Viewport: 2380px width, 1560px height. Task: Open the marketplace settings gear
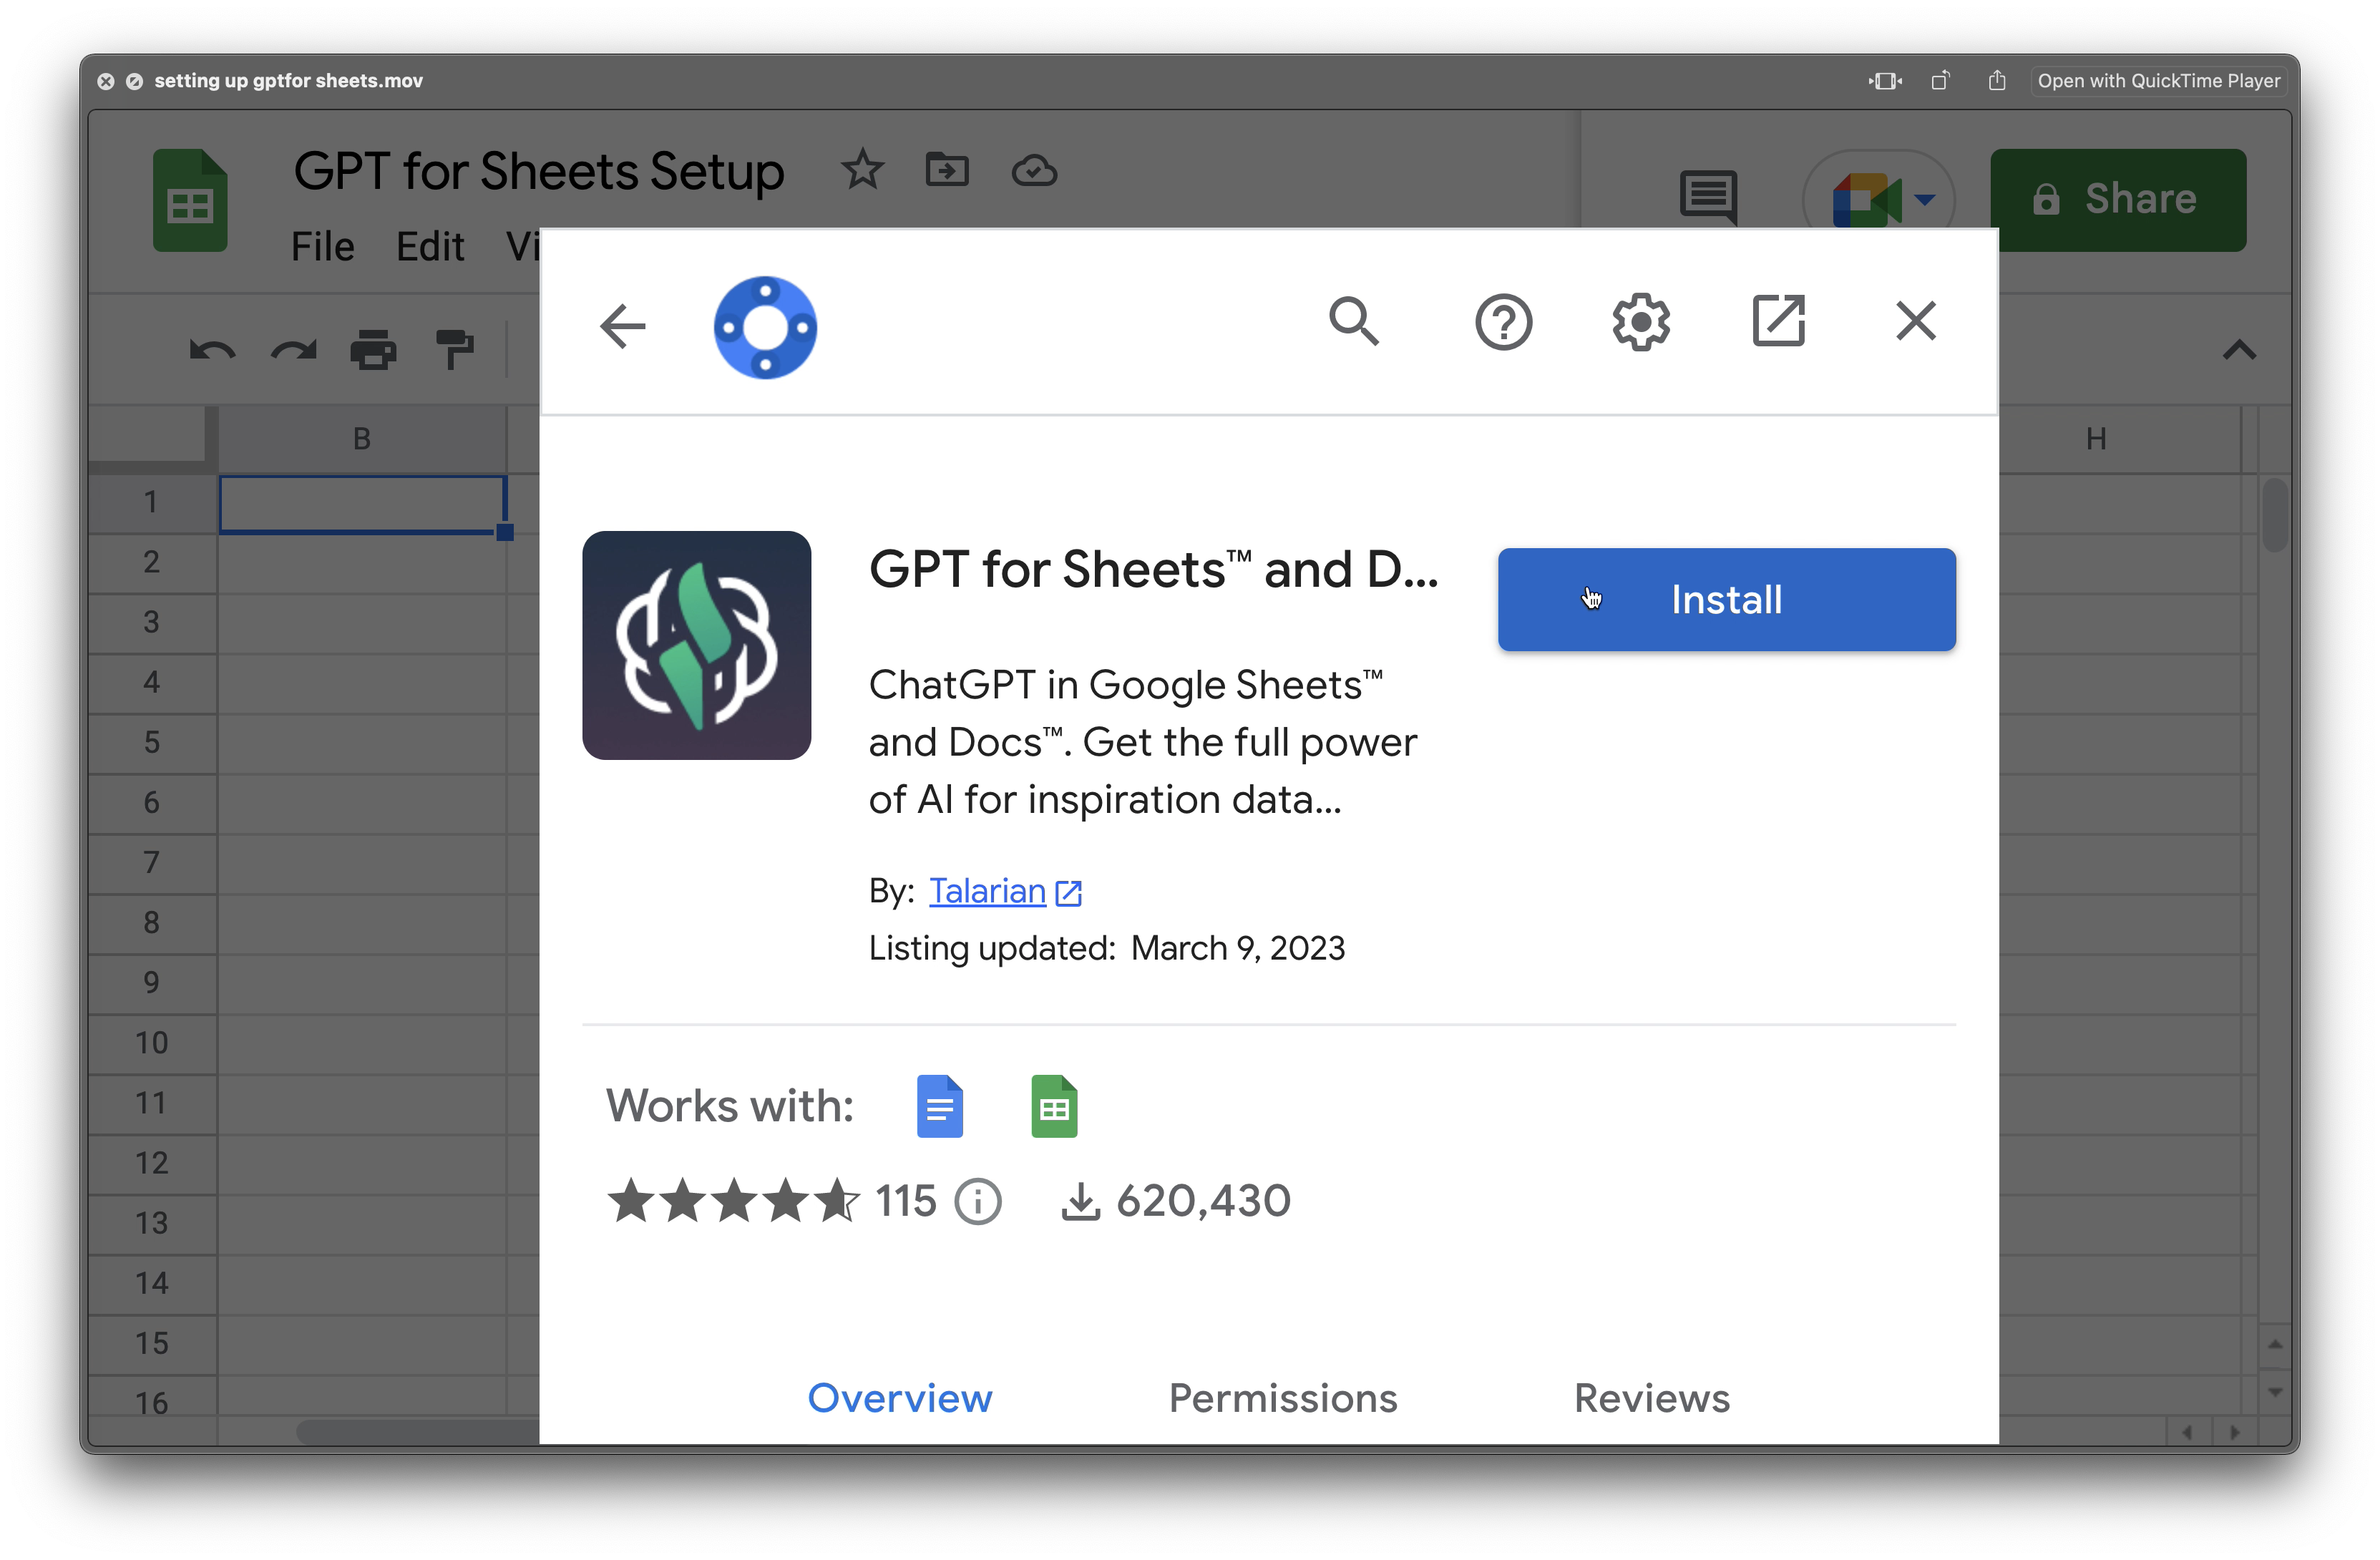1641,322
